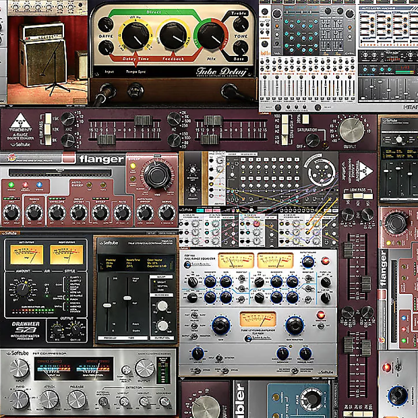This screenshot has width=418, height=418.
Task: Click the Drawmer S73 output Gain knob
Action: [76, 330]
